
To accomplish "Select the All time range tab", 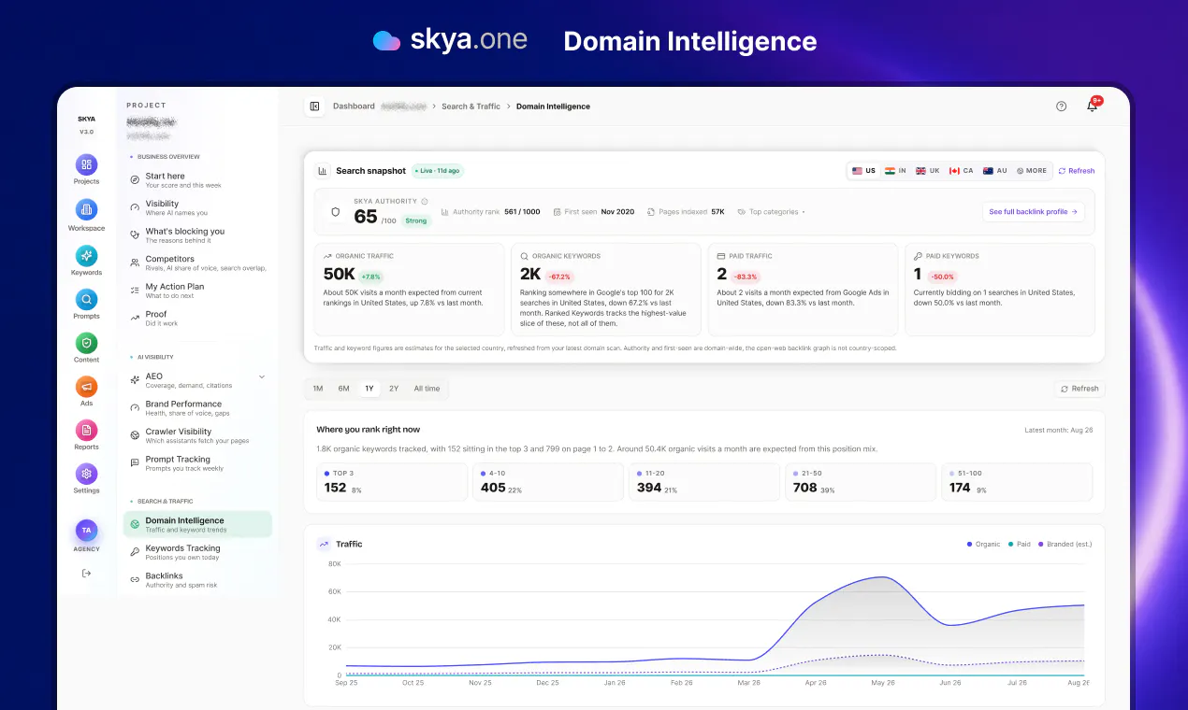I will (427, 389).
